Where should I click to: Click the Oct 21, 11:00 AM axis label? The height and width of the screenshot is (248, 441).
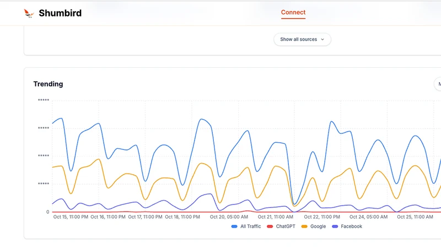[275, 217]
